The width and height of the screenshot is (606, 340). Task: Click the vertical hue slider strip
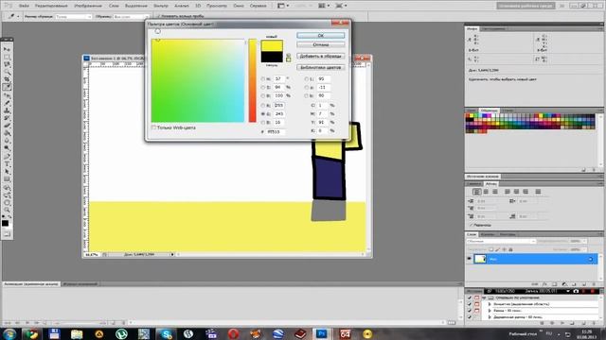click(x=253, y=80)
